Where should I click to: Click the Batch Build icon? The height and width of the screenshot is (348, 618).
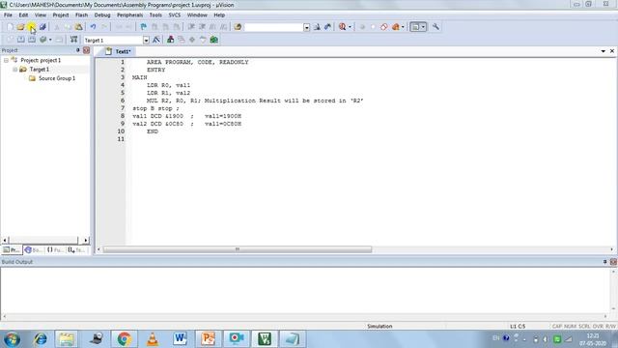[x=42, y=40]
